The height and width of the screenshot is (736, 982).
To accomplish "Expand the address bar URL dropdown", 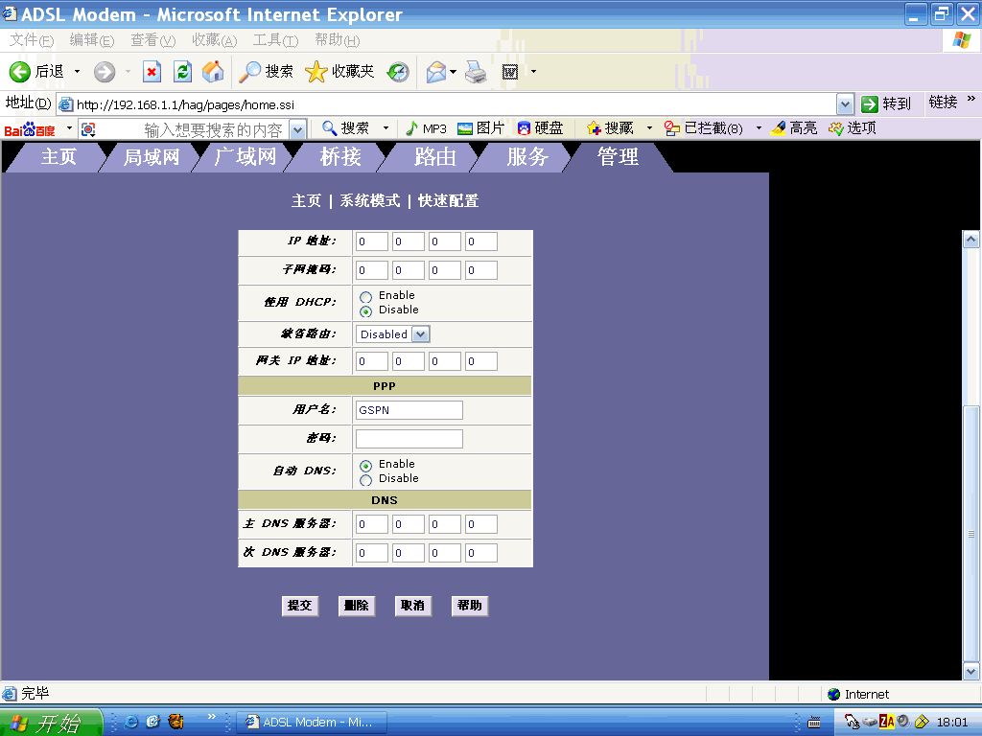I will click(845, 104).
